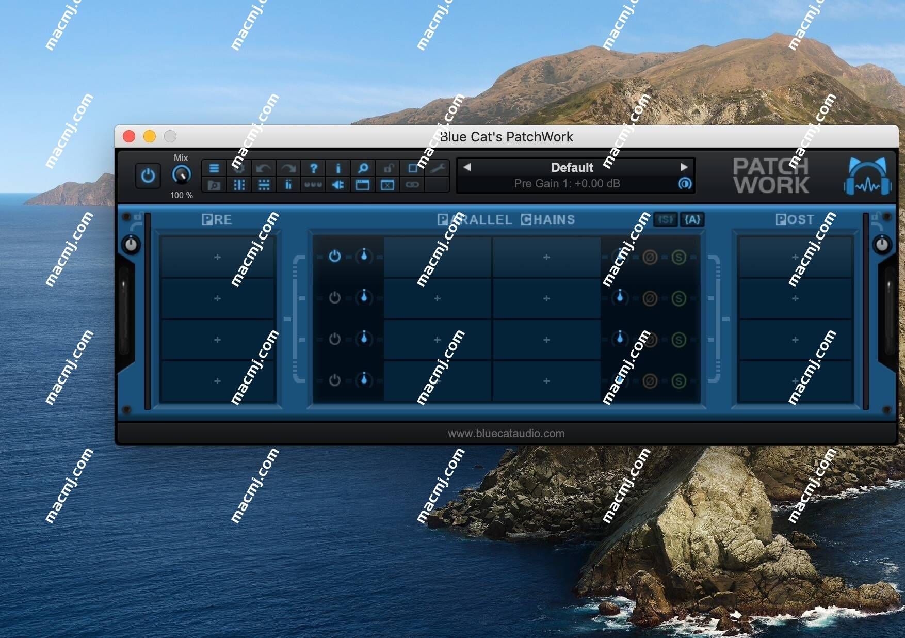Select the previous preset with left arrow
This screenshot has height=638, width=905.
467,167
